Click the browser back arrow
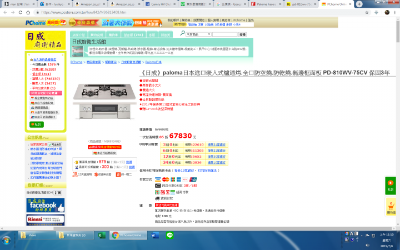 pyautogui.click(x=5, y=12)
